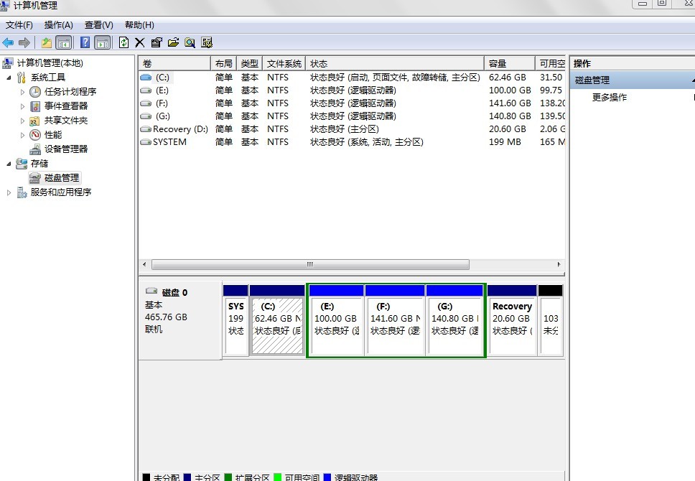
Task: Expand the 共享文件夹 node
Action: coord(22,121)
